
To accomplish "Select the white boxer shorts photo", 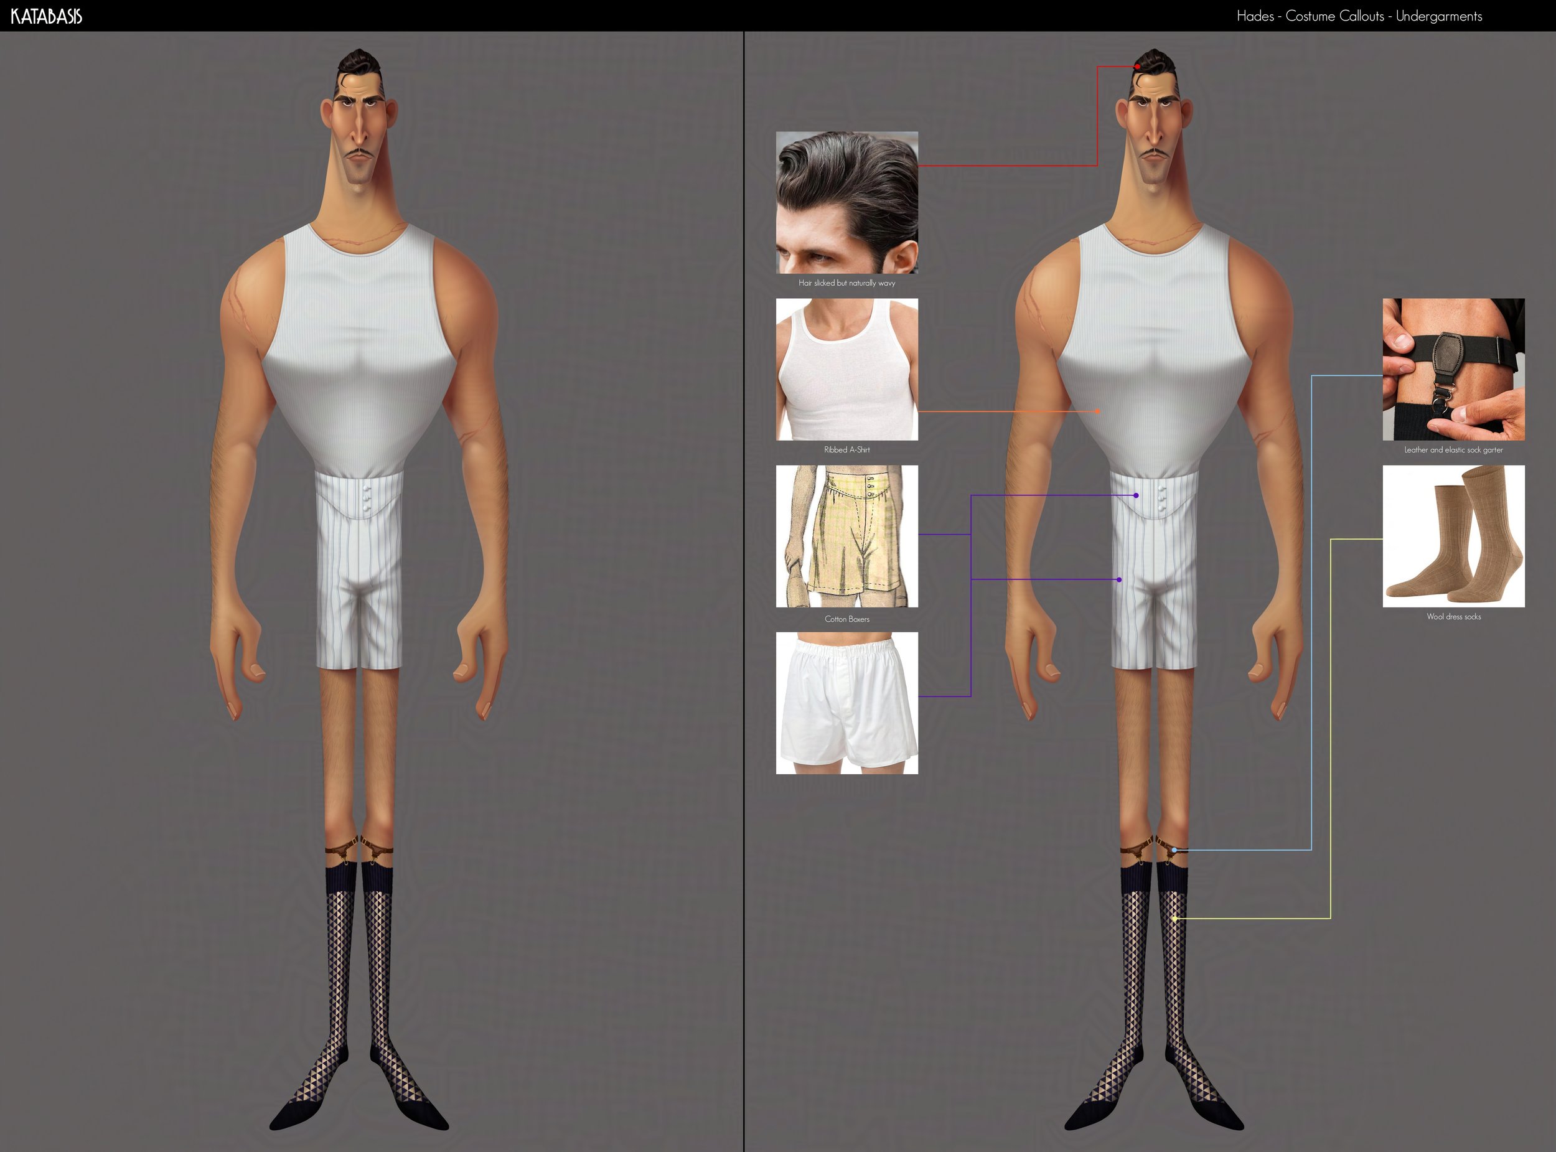I will point(846,703).
